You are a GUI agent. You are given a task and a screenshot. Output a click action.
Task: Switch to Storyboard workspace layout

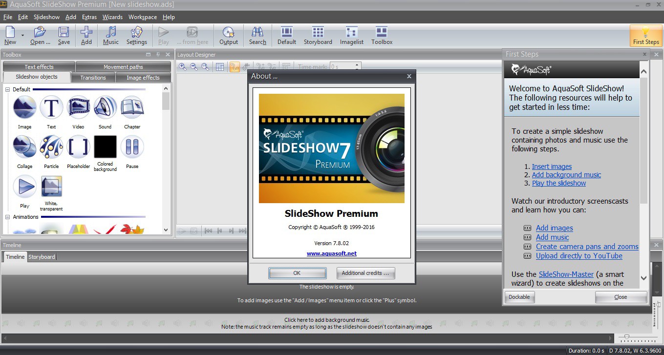[x=318, y=35]
